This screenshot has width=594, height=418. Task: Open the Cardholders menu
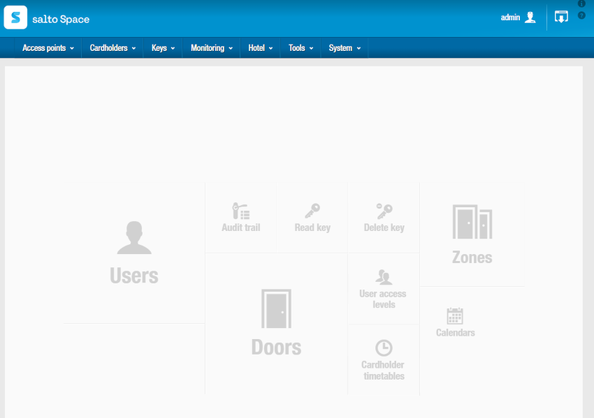coord(113,48)
